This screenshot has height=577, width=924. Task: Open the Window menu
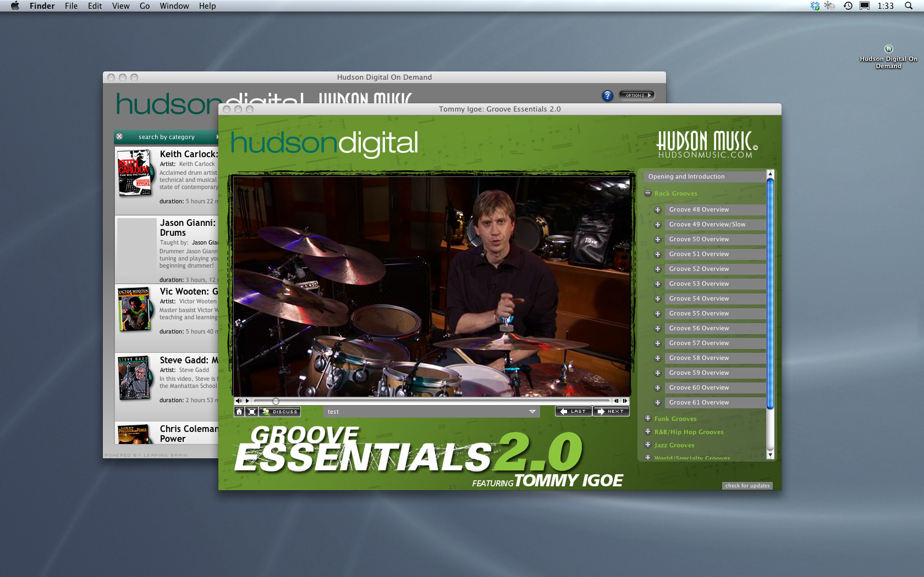pyautogui.click(x=174, y=6)
